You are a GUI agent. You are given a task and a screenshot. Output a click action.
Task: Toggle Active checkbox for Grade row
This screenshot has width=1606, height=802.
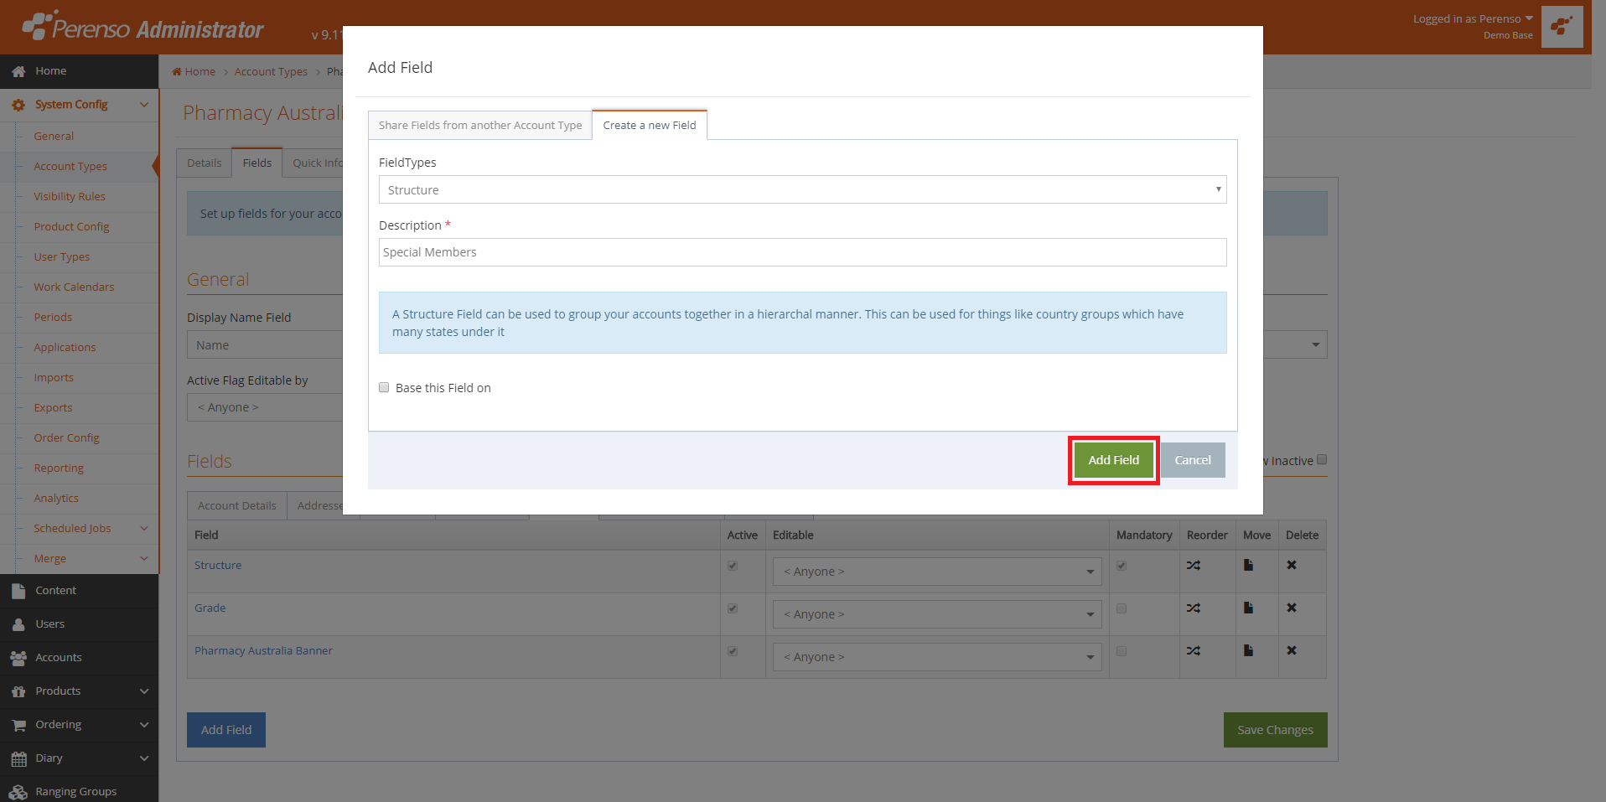(x=733, y=609)
